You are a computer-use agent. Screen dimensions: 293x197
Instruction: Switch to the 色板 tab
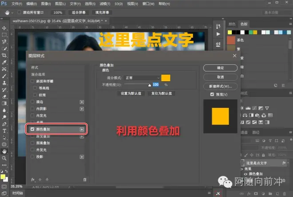coord(244,24)
